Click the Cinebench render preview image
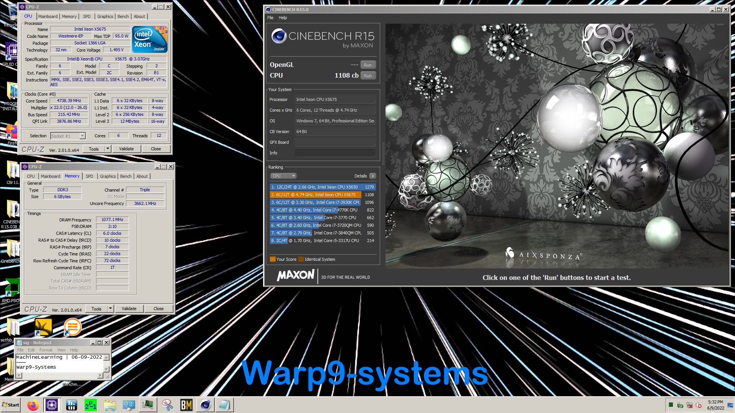Screen dimensions: 735x413 point(557,146)
